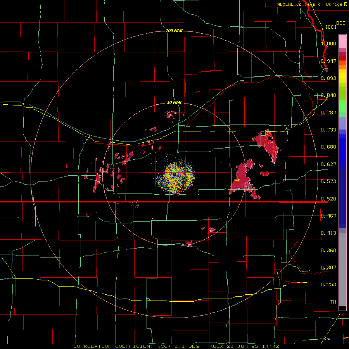The width and height of the screenshot is (349, 349).
Task: Click the 0.253 legend value
Action: point(328,285)
